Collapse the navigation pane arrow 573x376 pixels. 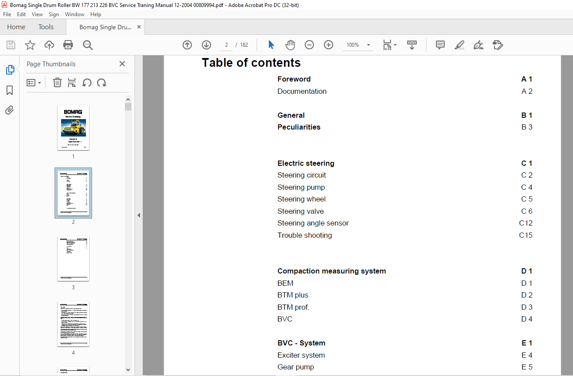(139, 215)
